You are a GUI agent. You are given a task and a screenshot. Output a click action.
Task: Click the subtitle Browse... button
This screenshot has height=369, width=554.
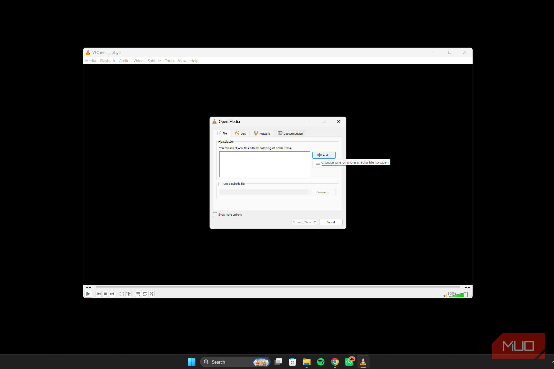pyautogui.click(x=323, y=192)
